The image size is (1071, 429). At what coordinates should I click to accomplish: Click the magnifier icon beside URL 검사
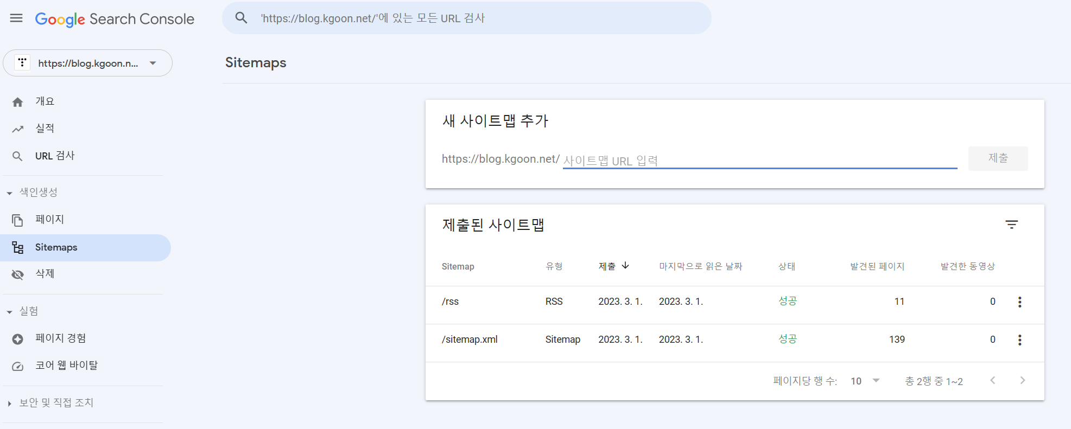[17, 156]
